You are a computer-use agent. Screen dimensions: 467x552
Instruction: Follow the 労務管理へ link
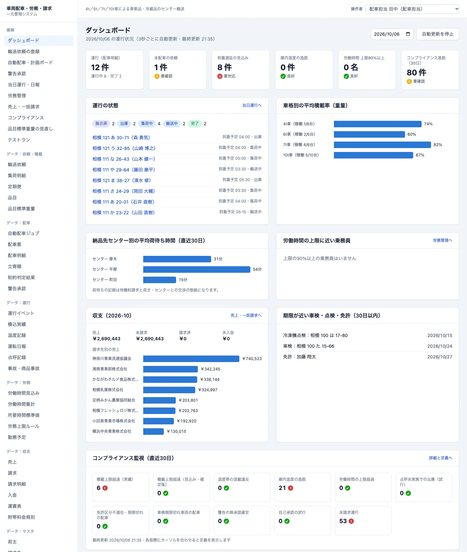442,241
